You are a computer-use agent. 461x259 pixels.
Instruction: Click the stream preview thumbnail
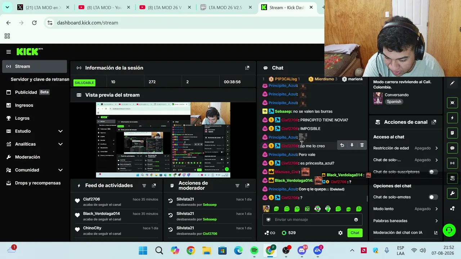point(163,140)
